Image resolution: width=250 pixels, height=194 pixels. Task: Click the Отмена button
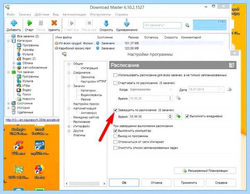pos(156,182)
